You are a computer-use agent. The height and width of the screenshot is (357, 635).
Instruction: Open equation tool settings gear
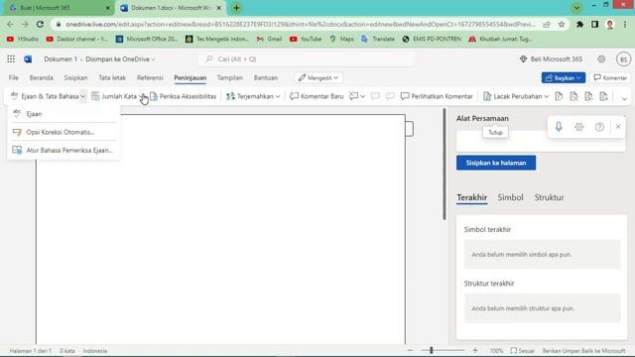click(579, 127)
